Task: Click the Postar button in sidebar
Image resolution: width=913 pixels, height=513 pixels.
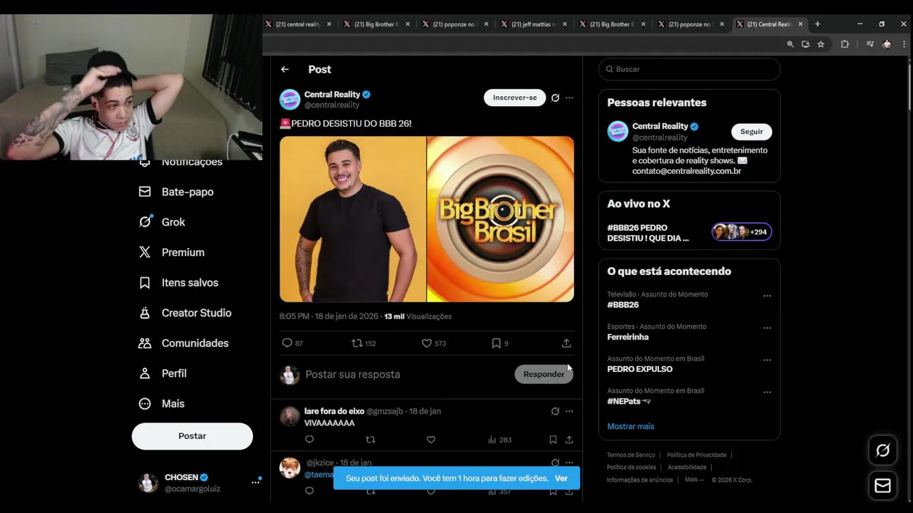Action: pyautogui.click(x=192, y=436)
